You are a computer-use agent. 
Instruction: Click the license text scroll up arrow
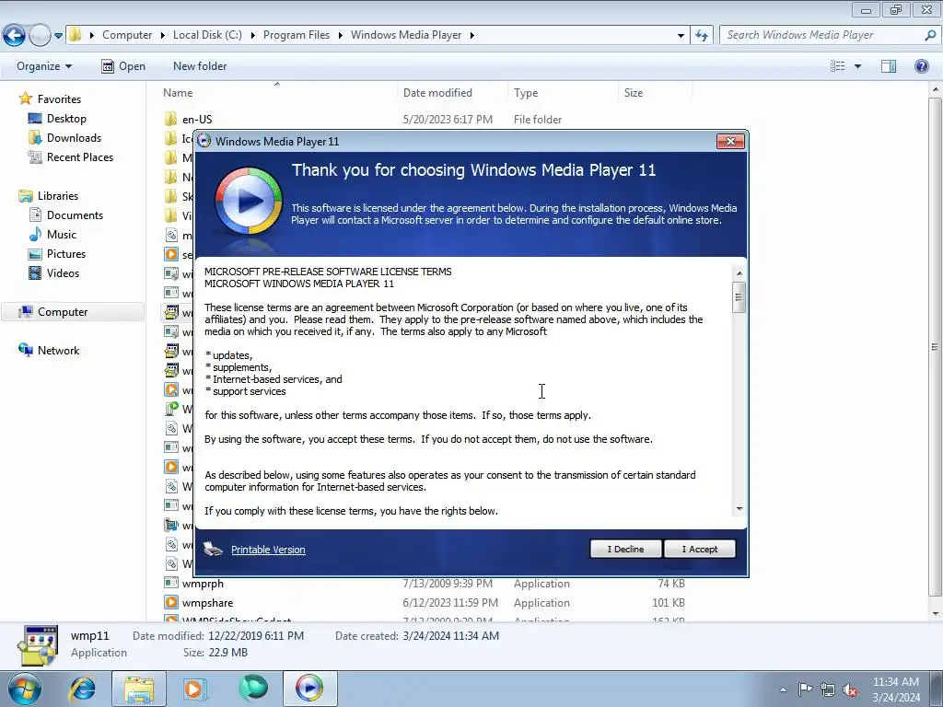click(x=739, y=273)
